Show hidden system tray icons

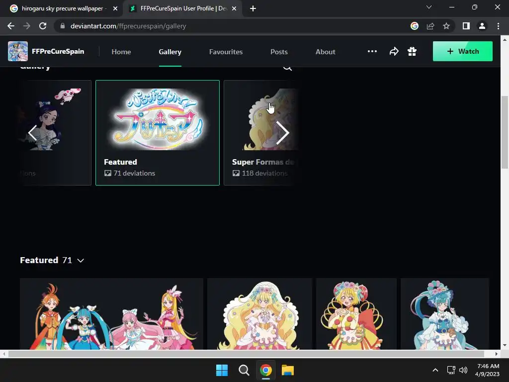pos(435,370)
